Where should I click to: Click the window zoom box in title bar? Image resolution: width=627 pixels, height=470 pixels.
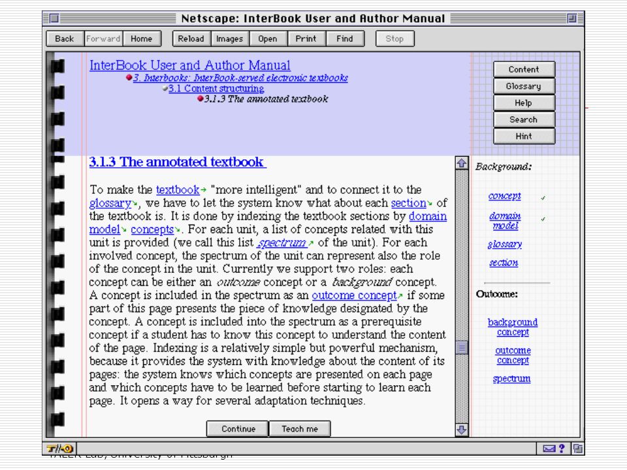click(x=572, y=18)
